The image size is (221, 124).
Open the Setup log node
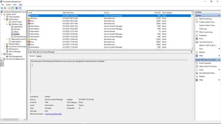coord(16,32)
